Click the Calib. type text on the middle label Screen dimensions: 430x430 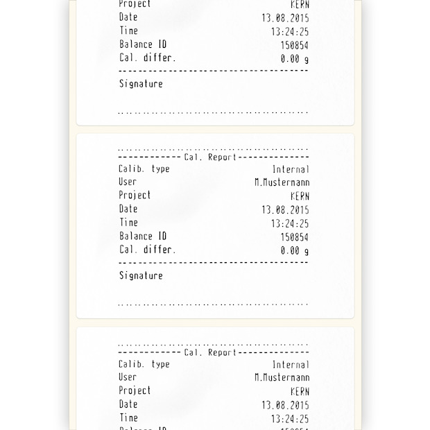pos(144,169)
